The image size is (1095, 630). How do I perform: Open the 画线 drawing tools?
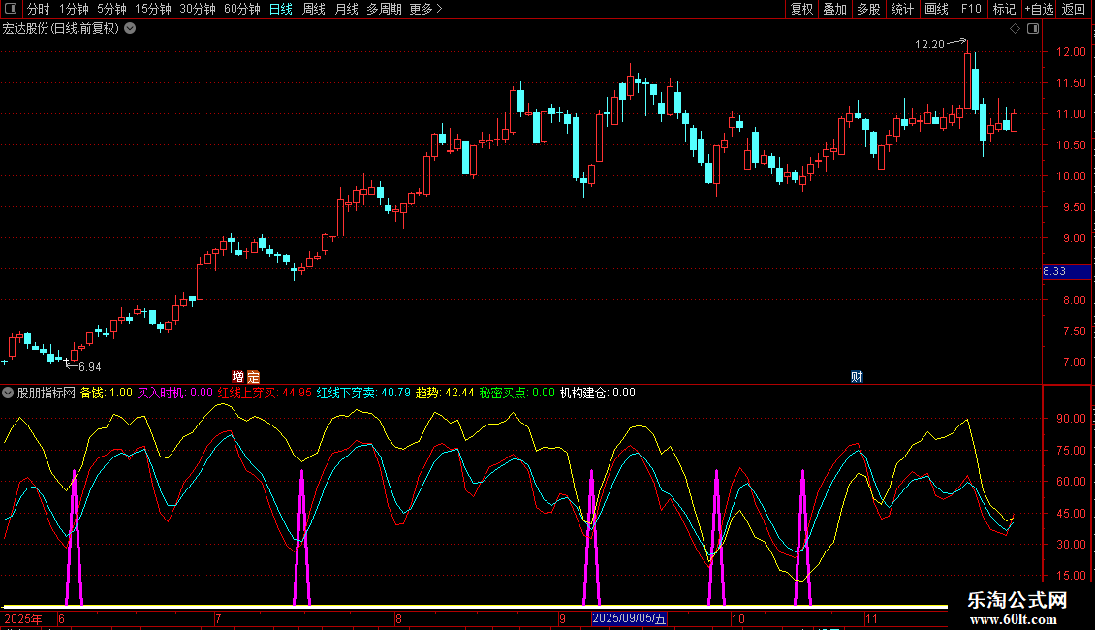tap(936, 10)
